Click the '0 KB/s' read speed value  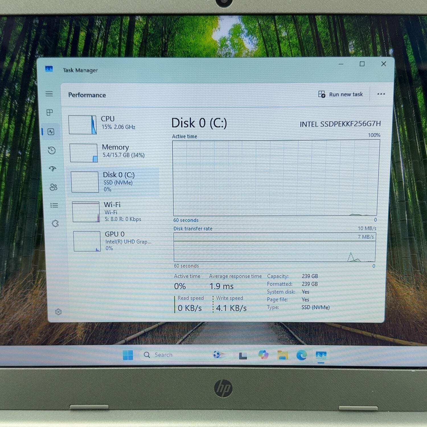(190, 308)
